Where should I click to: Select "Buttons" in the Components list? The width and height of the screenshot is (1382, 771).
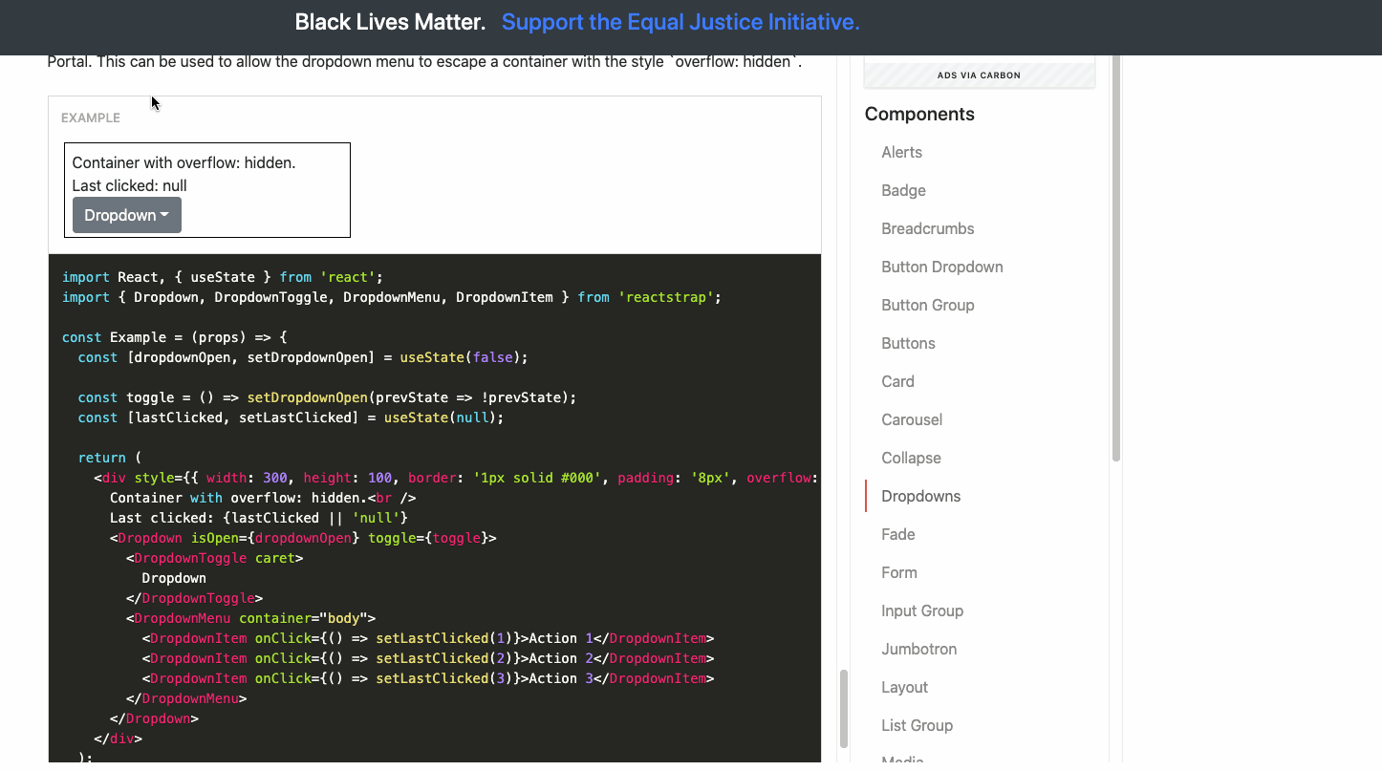pyautogui.click(x=908, y=343)
